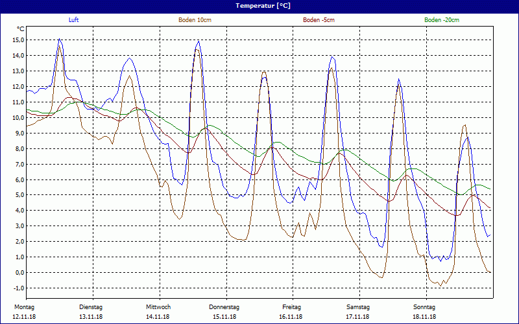Click the 17.11.18 date label
The image size is (519, 324).
[357, 317]
